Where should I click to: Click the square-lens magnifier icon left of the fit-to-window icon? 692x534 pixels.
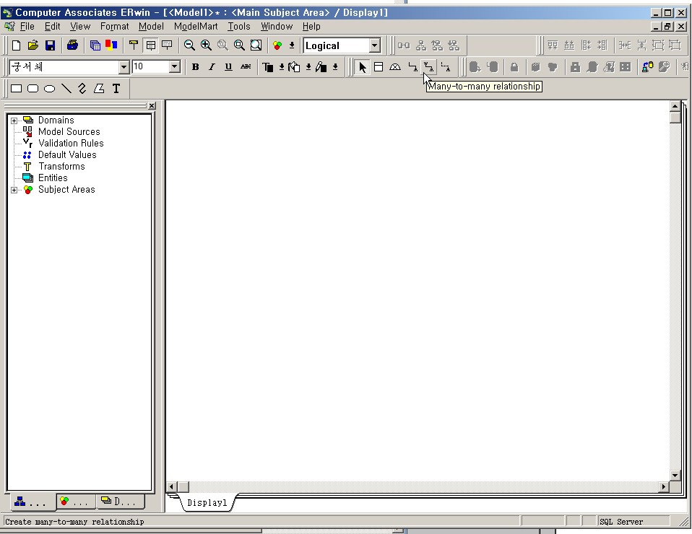tap(239, 45)
